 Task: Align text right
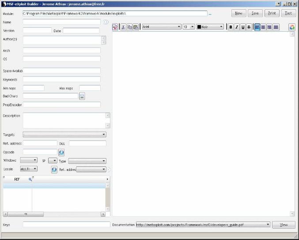tap(269, 27)
